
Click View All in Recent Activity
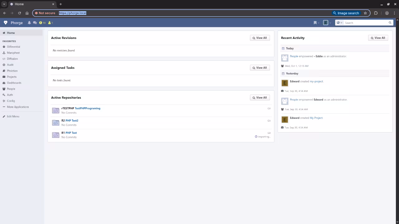[x=378, y=38]
